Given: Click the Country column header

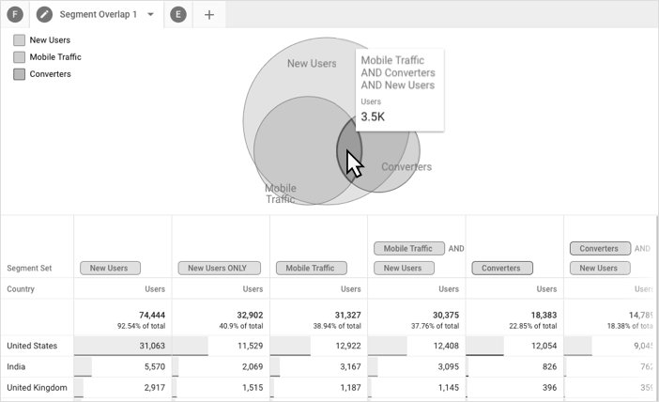Looking at the screenshot, I should [x=21, y=289].
